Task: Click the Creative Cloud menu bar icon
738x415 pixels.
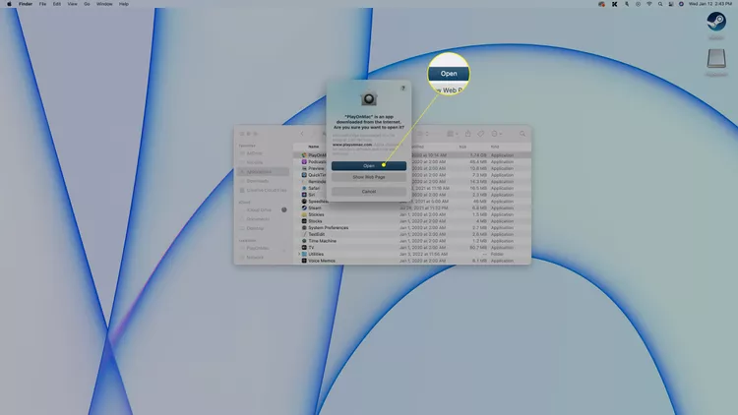Action: [601, 4]
